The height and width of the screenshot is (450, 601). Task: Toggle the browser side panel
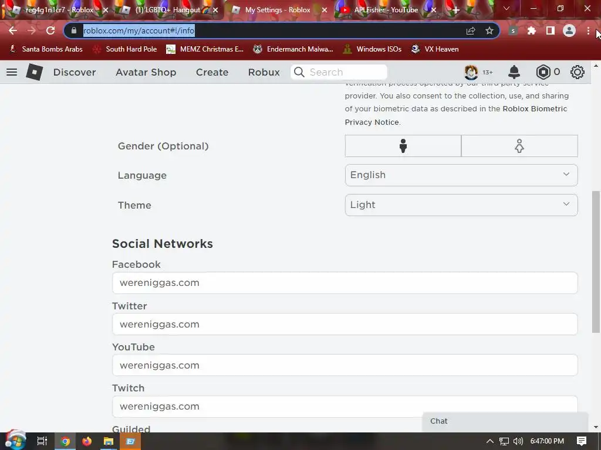pos(551,30)
